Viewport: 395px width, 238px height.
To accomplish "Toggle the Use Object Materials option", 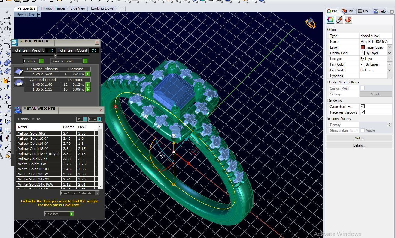I will (x=80, y=193).
